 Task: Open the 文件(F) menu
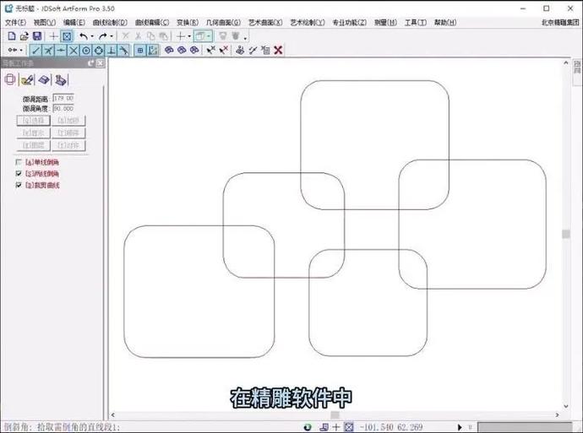pyautogui.click(x=15, y=23)
